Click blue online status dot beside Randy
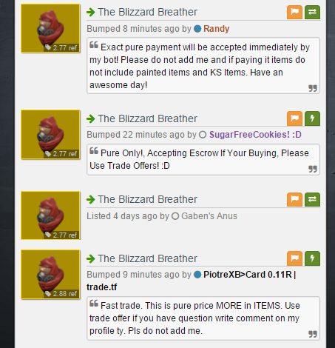This screenshot has height=348, width=335. (x=197, y=29)
